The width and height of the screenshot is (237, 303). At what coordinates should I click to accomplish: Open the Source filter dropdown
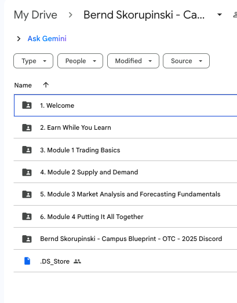coord(186,61)
